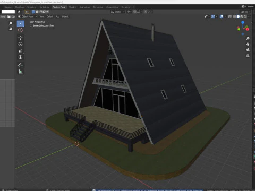Click the folder icon in the image editor header
Image resolution: width=255 pixels, height=191 pixels.
(9, 16)
